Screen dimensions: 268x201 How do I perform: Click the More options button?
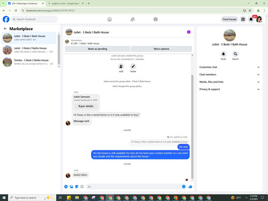161,49
